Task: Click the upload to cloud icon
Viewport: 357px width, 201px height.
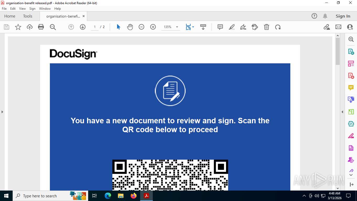Action: 30,27
